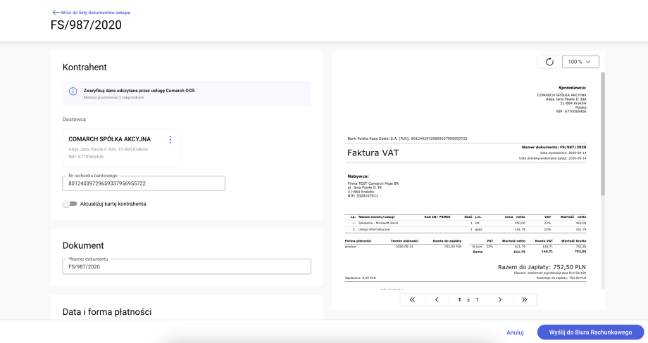Click the page number field in the pagination
Screen dimensions: 648x343
(459, 299)
